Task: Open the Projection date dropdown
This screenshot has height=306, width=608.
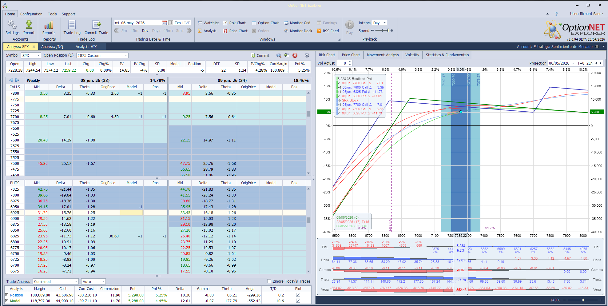Action: [x=573, y=63]
